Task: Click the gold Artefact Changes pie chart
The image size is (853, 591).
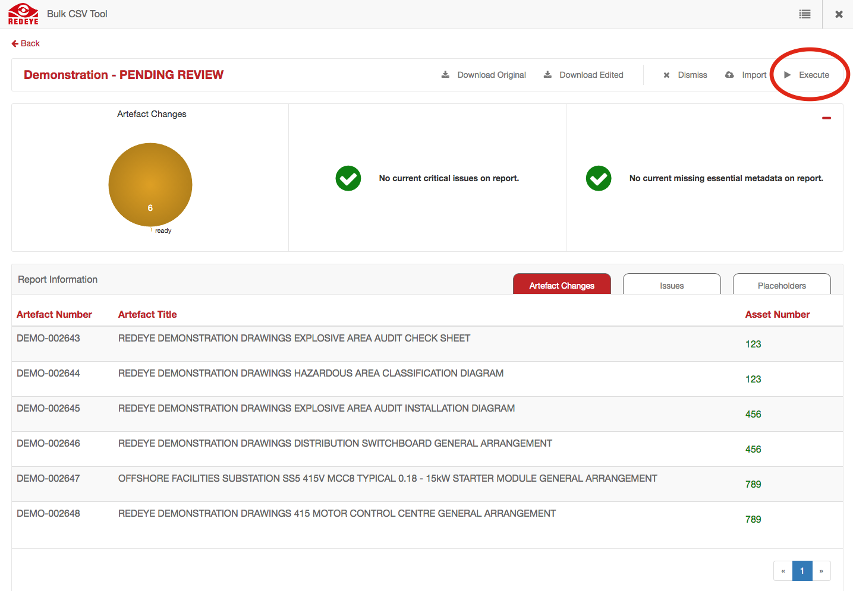Action: coord(150,185)
